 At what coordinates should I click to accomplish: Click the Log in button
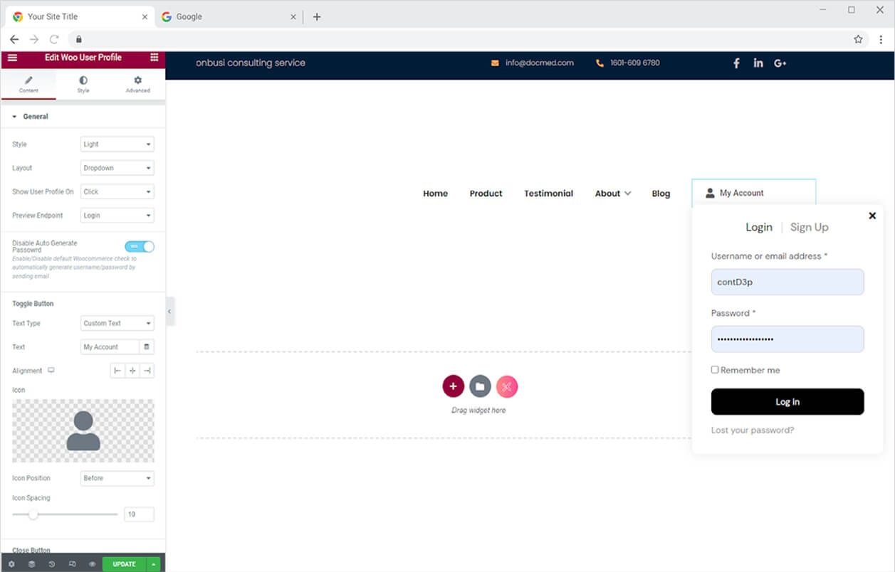787,402
